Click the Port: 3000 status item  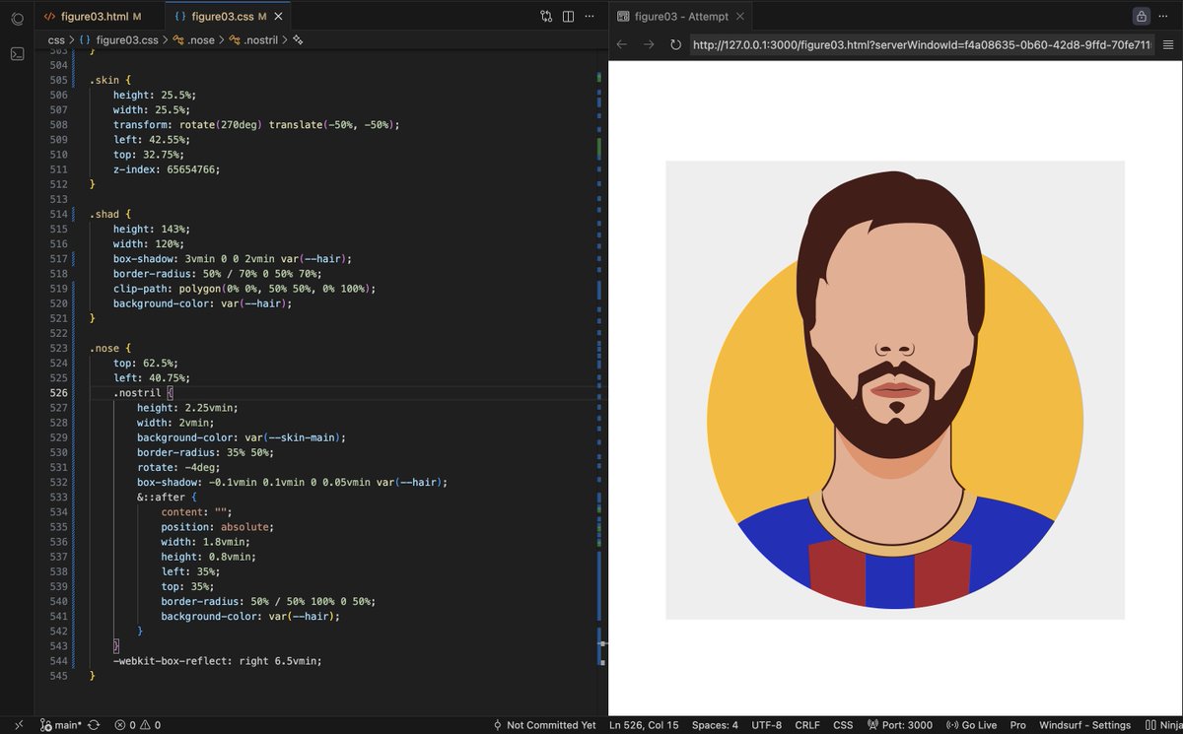[899, 725]
